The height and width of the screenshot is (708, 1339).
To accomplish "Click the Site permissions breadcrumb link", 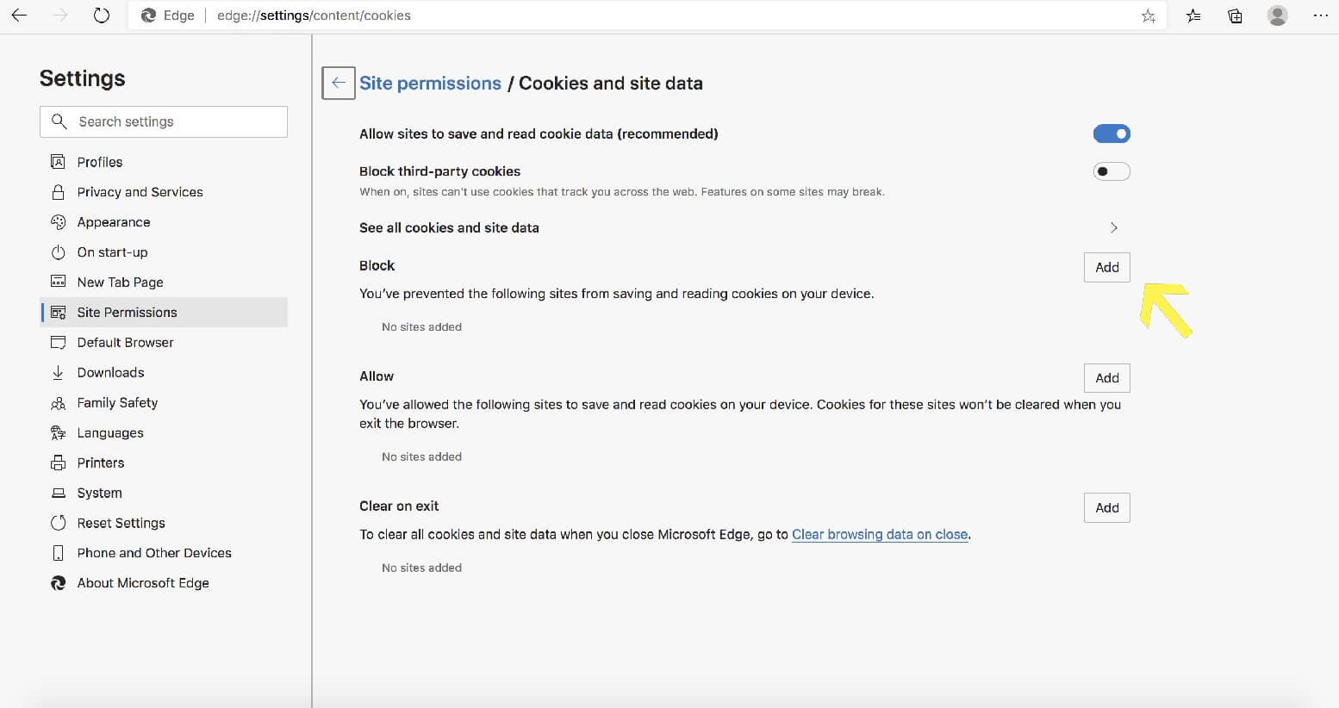I will pyautogui.click(x=430, y=84).
